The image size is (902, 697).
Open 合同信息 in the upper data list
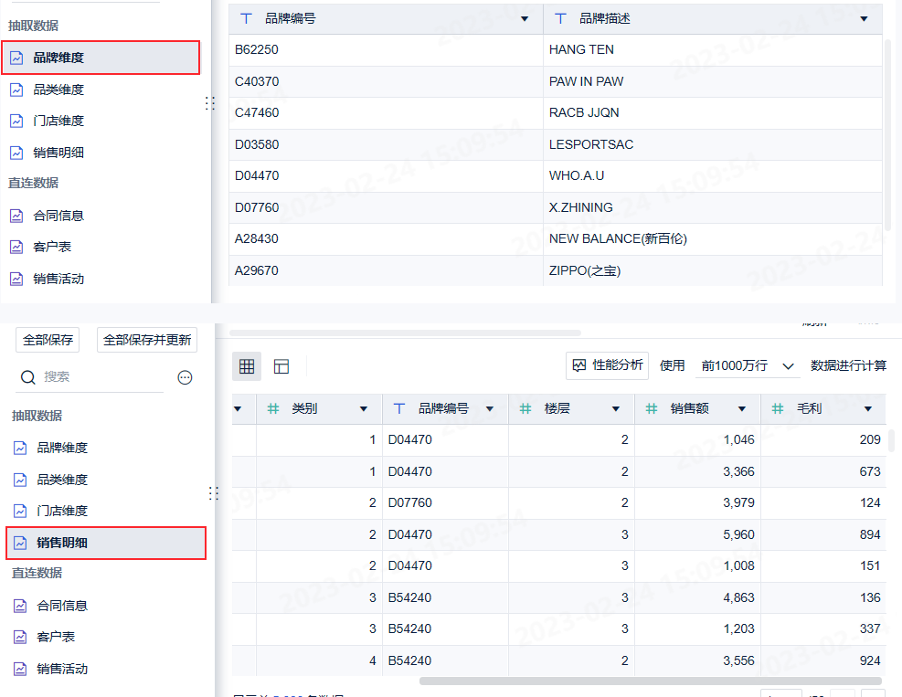coord(58,216)
